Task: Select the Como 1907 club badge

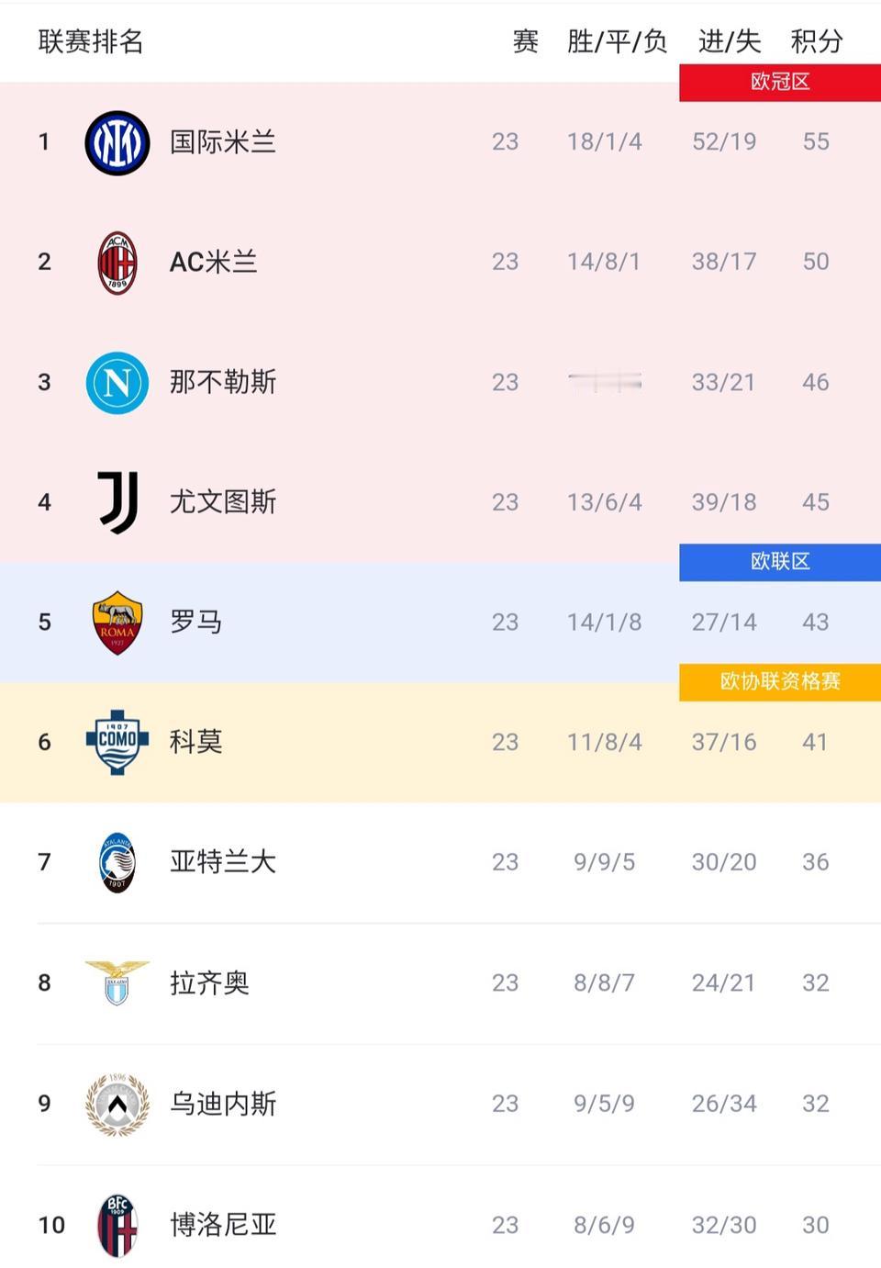Action: [117, 742]
